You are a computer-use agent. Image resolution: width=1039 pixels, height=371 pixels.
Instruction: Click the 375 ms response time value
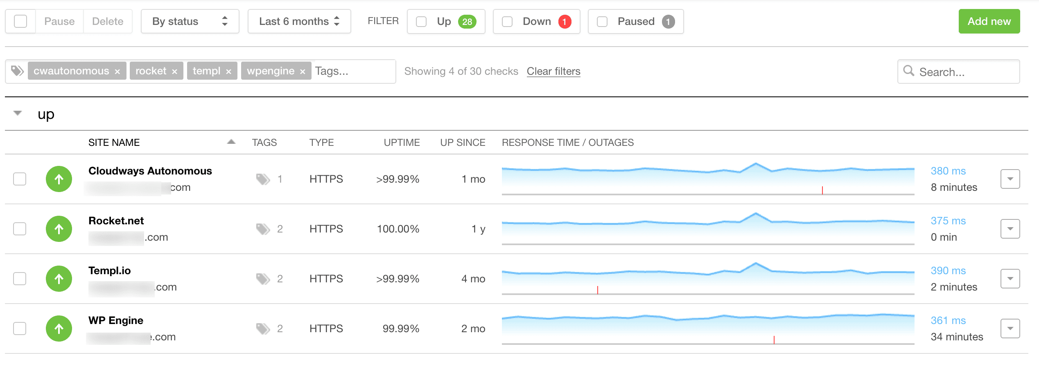point(948,221)
